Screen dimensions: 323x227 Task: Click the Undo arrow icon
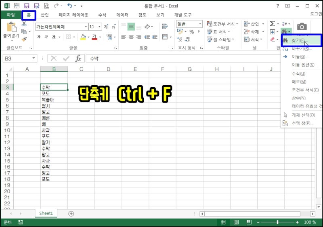70,6
